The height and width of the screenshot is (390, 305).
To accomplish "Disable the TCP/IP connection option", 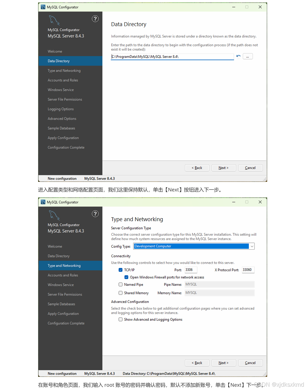I will (120, 270).
